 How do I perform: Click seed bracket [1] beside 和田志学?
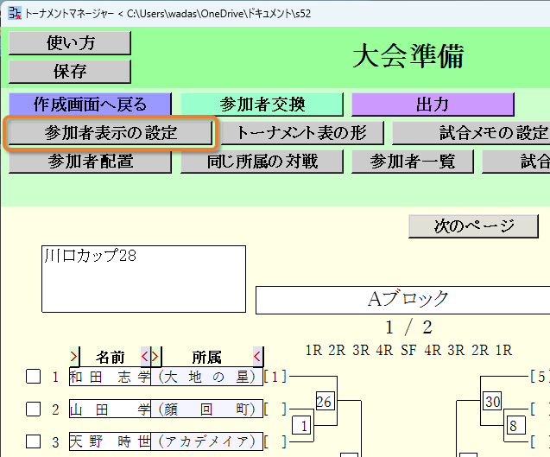(x=275, y=377)
